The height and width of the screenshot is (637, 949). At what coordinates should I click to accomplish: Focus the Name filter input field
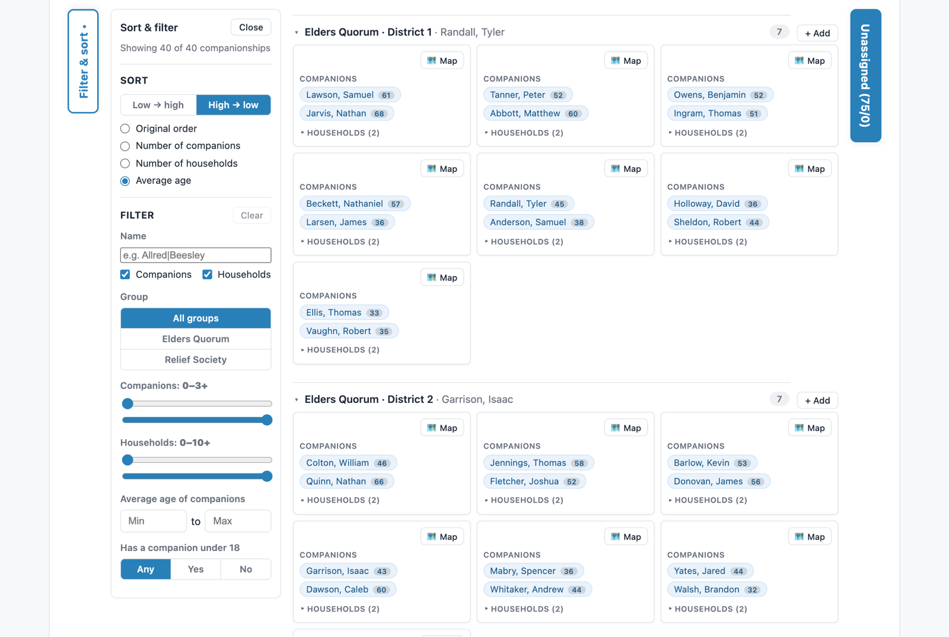pos(196,255)
